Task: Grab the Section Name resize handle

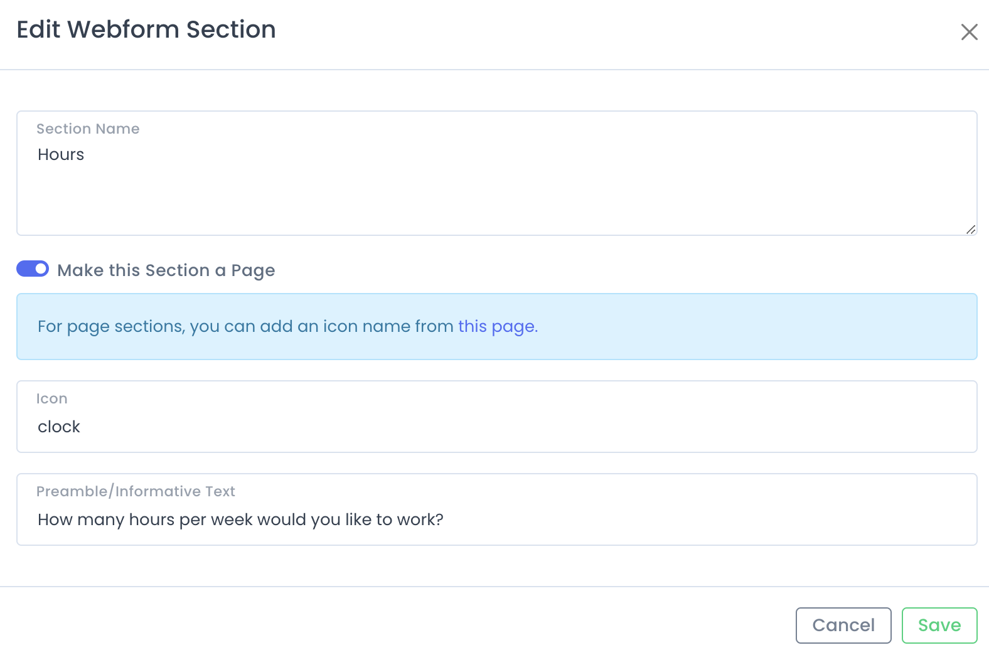Action: click(971, 230)
